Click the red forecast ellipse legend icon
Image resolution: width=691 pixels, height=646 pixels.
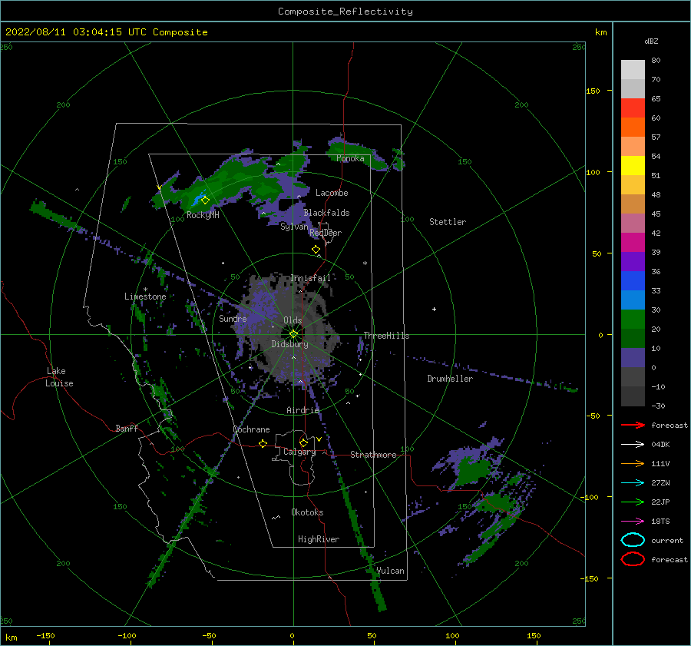click(x=633, y=559)
